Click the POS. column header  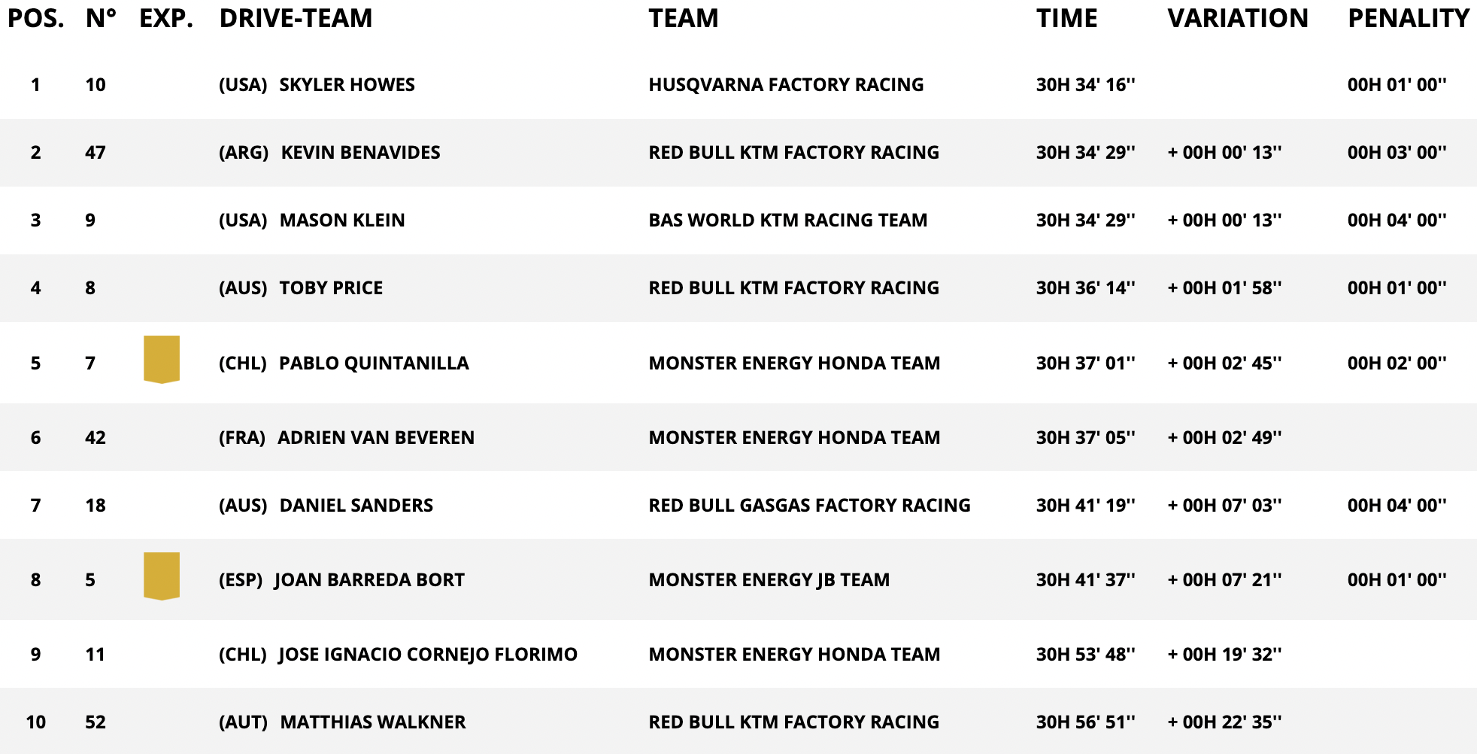(36, 18)
